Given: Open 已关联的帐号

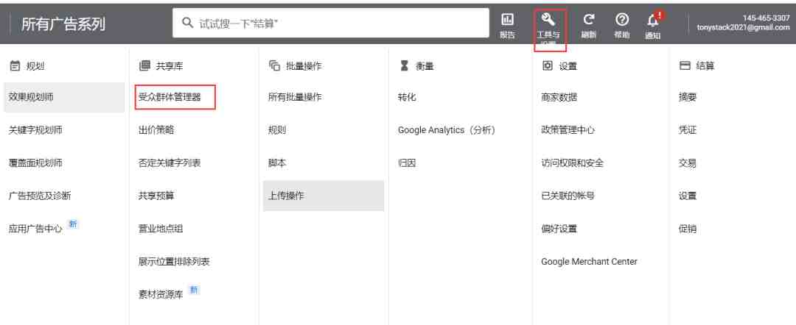Looking at the screenshot, I should [568, 196].
